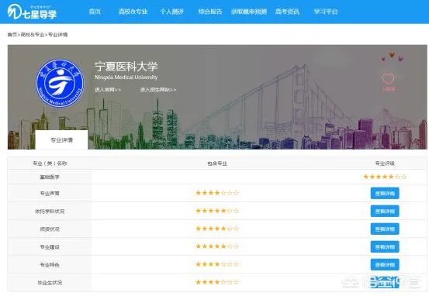This screenshot has height=296, width=429.
Task: Follow the 进入官网>> link
Action: click(108, 90)
